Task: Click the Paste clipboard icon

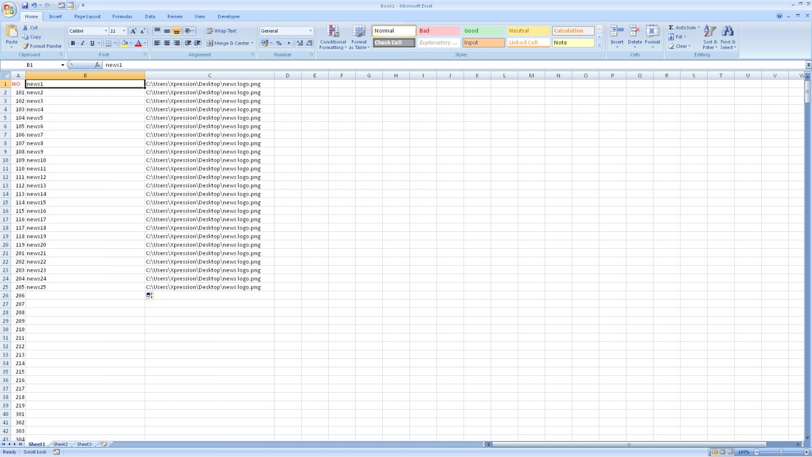Action: (x=11, y=32)
